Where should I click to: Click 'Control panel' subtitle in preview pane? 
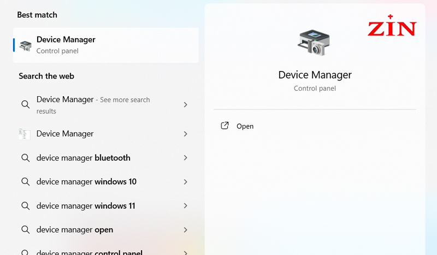coord(315,88)
